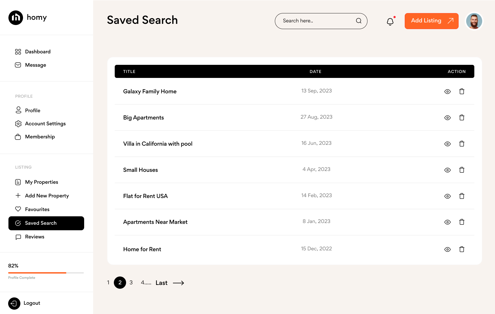Screen dimensions: 495x314
Task: Click the search magnifier icon
Action: tap(359, 21)
